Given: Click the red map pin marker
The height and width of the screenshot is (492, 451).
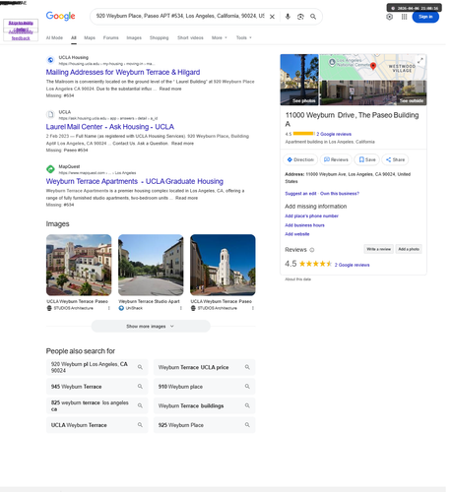Looking at the screenshot, I should (x=373, y=66).
